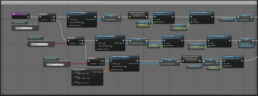258x96 pixels.
Task: Select the SET Current Point Light node
Action: point(138,41)
